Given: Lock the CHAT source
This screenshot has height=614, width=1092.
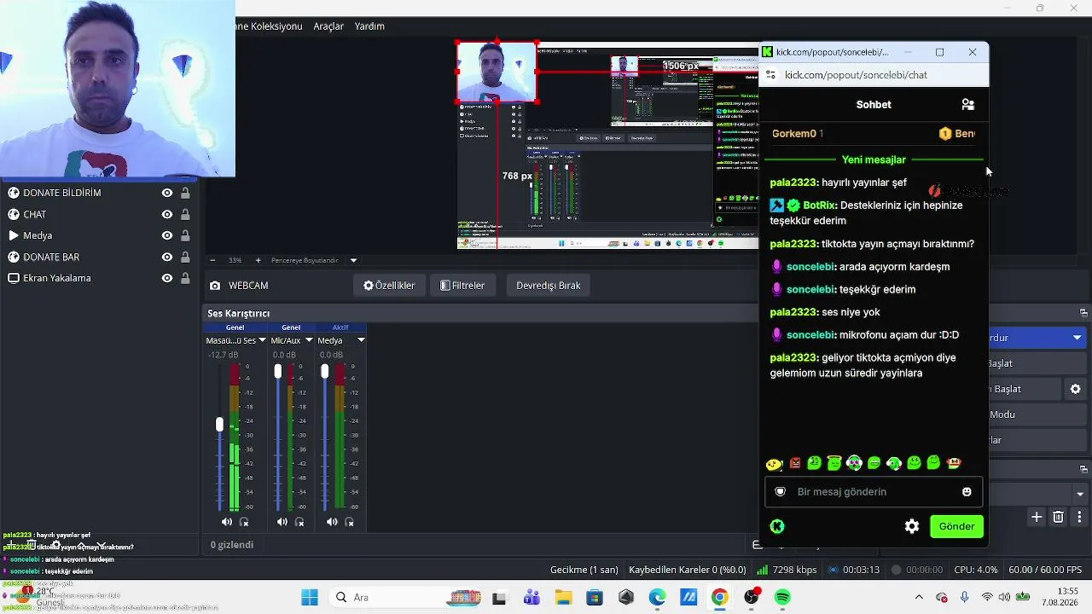Looking at the screenshot, I should point(185,214).
